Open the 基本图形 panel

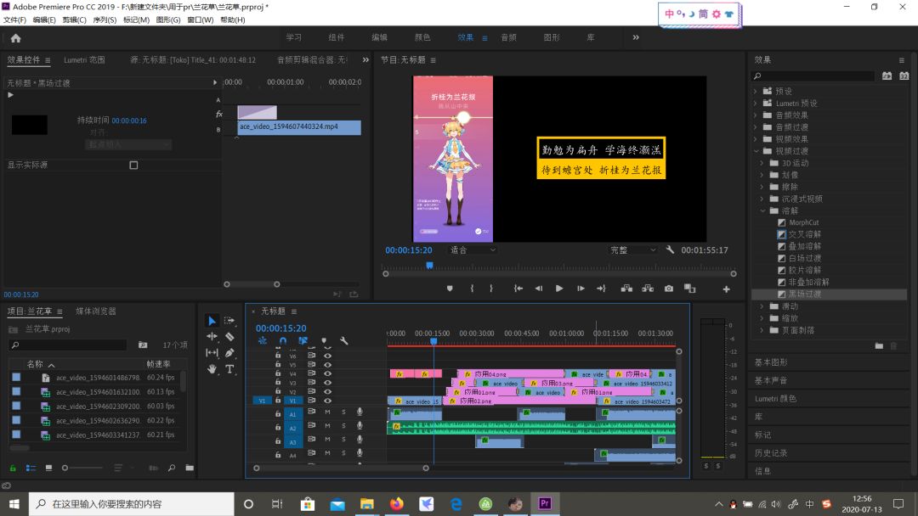pyautogui.click(x=772, y=362)
